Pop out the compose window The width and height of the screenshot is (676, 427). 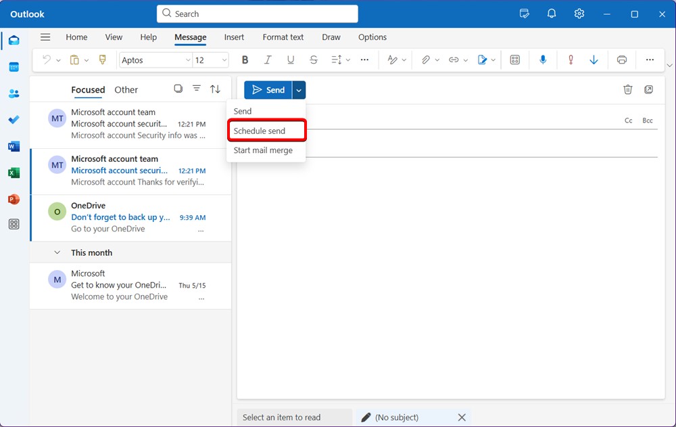649,89
